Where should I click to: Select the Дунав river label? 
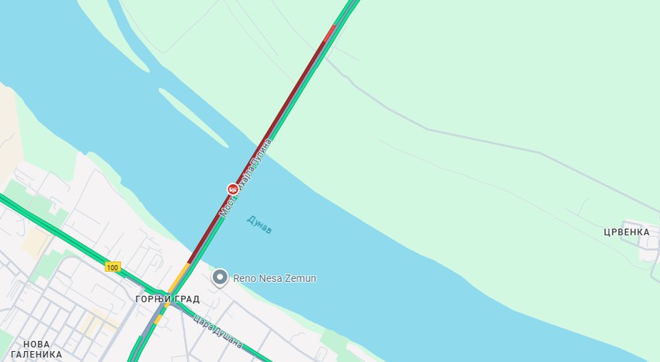(x=259, y=225)
